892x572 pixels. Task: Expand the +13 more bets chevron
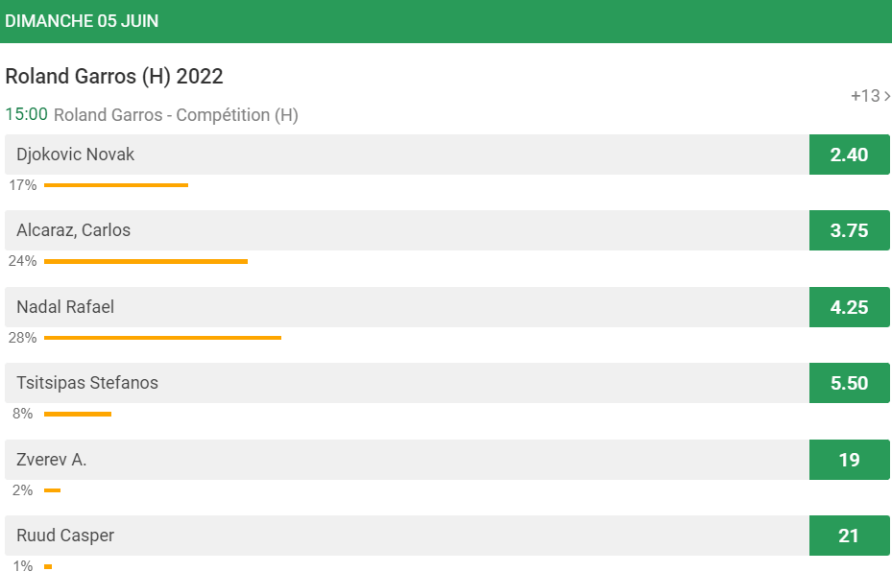click(870, 96)
